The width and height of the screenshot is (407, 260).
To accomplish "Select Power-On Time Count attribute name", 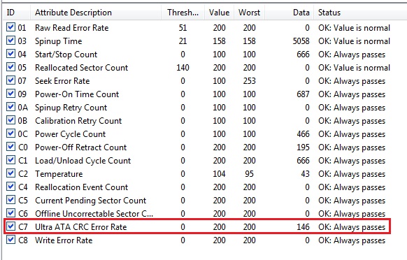I will click(x=77, y=94).
